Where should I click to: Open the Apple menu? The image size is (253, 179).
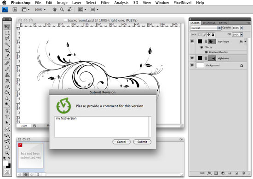coord(4,2)
